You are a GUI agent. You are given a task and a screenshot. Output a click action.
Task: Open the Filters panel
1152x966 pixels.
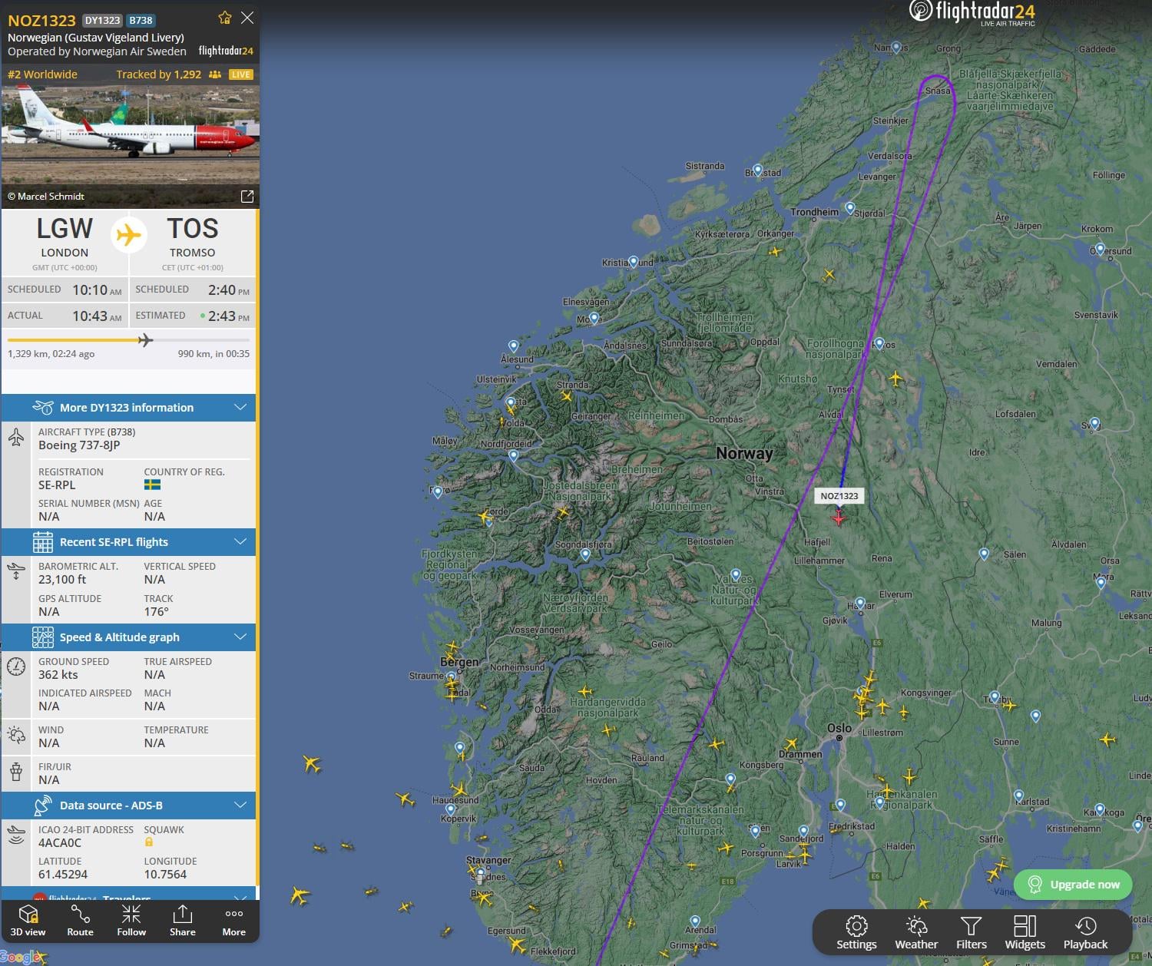coord(972,933)
